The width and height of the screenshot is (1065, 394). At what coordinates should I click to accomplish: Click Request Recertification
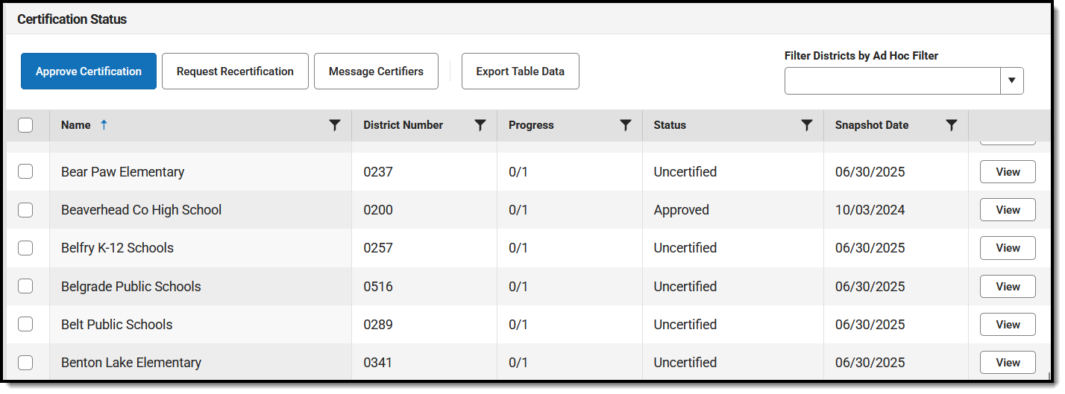tap(235, 72)
